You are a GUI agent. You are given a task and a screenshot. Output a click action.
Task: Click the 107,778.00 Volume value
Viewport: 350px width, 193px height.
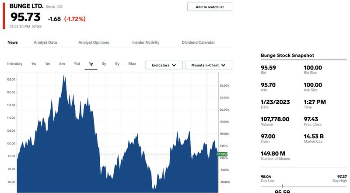point(275,119)
